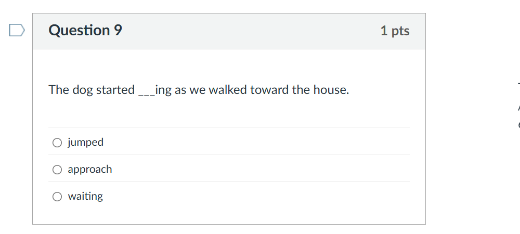Click the 1 pts score label
The width and height of the screenshot is (520, 234).
point(395,31)
